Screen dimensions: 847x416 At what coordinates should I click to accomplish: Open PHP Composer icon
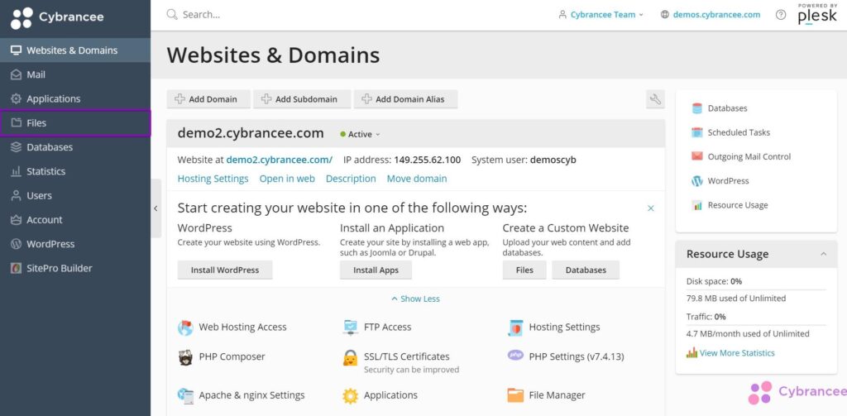point(185,357)
